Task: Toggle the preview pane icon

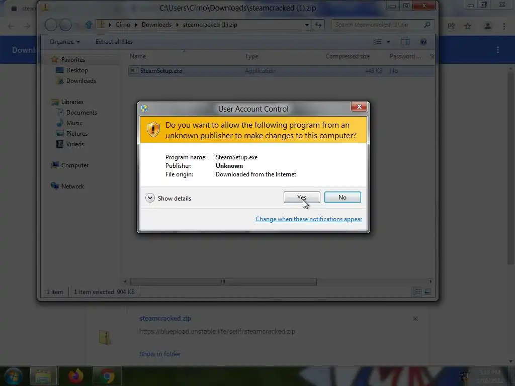Action: click(x=405, y=41)
